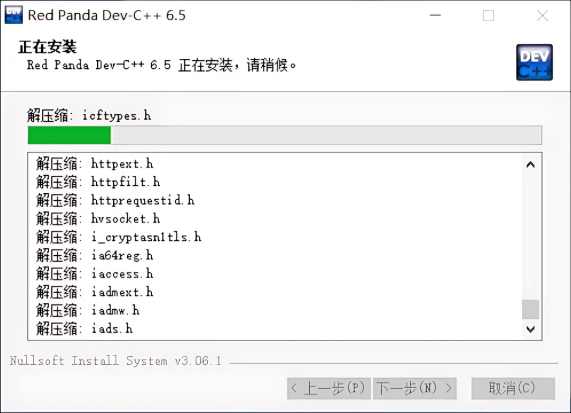Viewport: 571px width, 413px height.
Task: Click the 下一步(N) next button
Action: coord(415,388)
